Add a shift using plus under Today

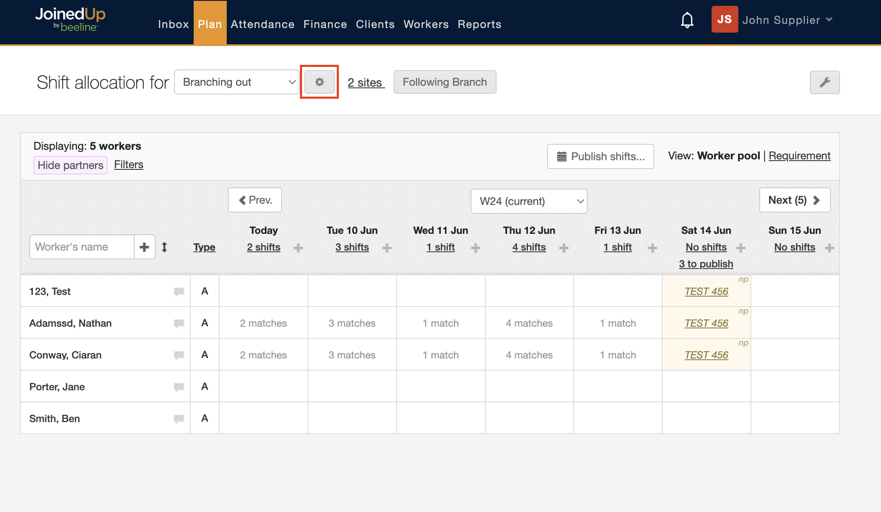[x=298, y=248]
